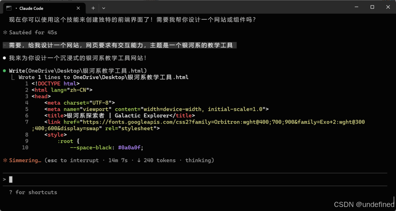Click the '<!DOCTYPE html>' code line

pyautogui.click(x=56, y=84)
